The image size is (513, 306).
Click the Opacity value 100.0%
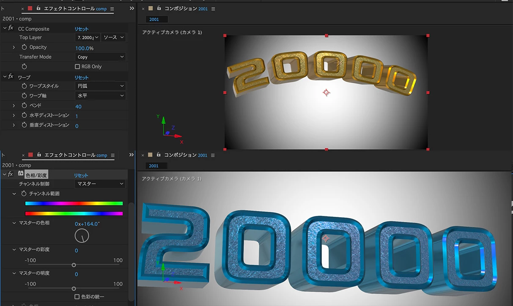coord(85,48)
